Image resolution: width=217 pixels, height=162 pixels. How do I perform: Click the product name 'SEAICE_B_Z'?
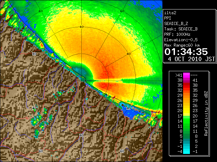(x=176, y=24)
